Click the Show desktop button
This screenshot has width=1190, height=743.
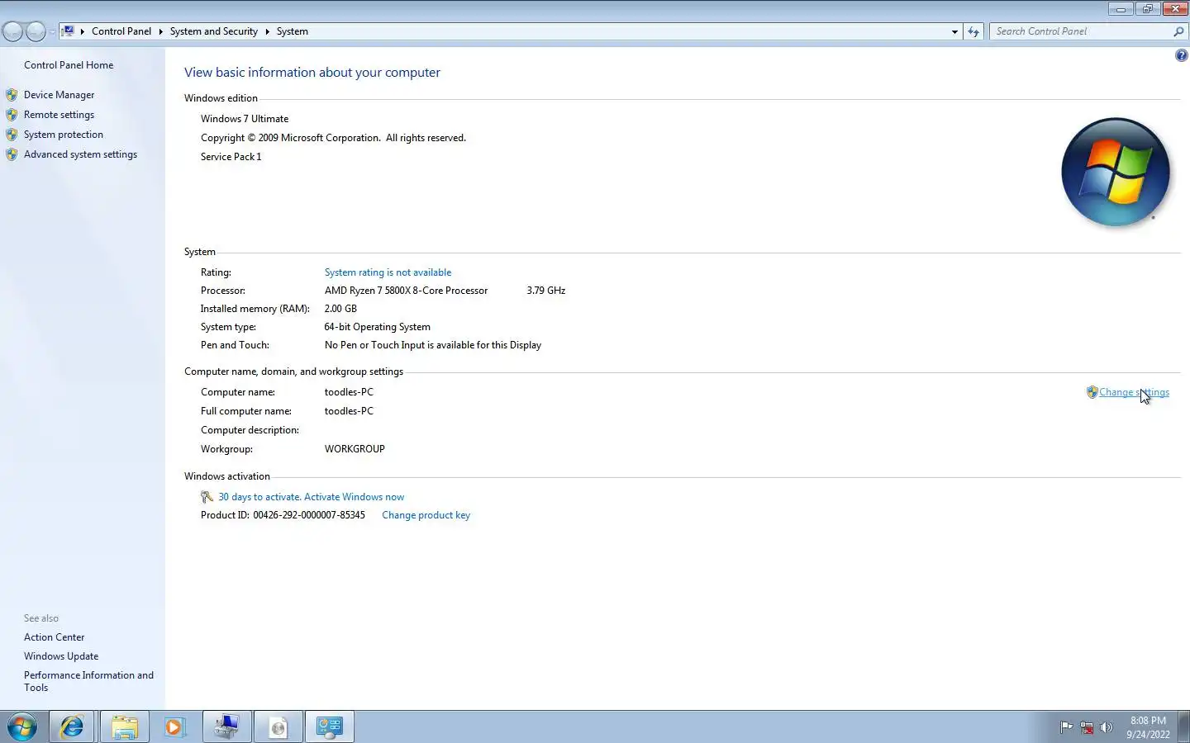[x=1183, y=726]
